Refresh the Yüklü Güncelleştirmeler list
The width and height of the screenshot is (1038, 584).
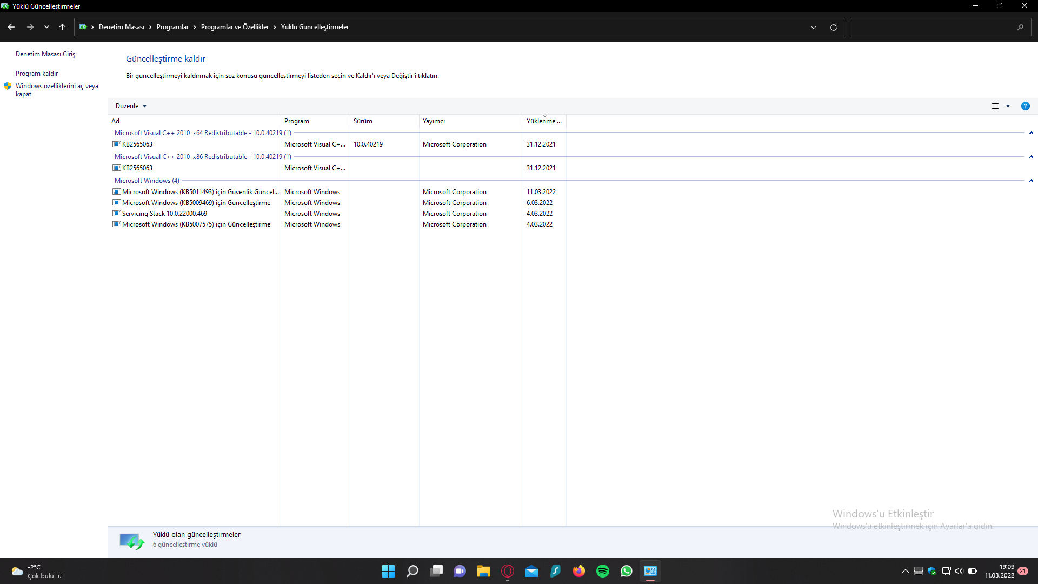coord(833,27)
